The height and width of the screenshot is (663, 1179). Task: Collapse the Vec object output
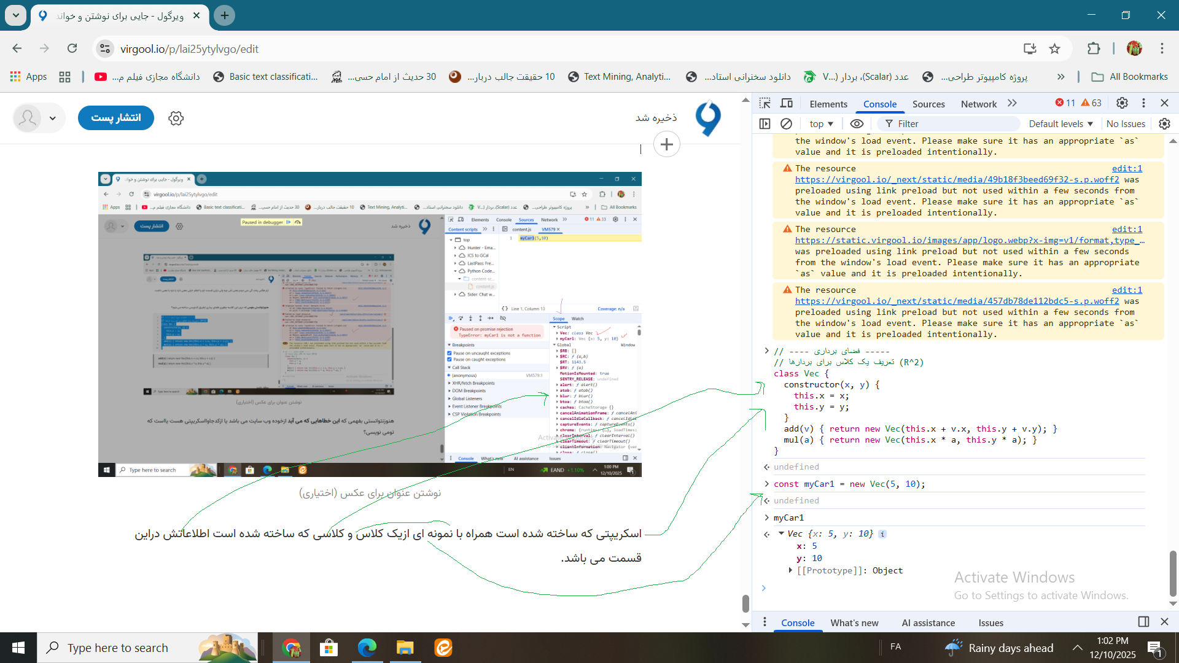coord(781,533)
